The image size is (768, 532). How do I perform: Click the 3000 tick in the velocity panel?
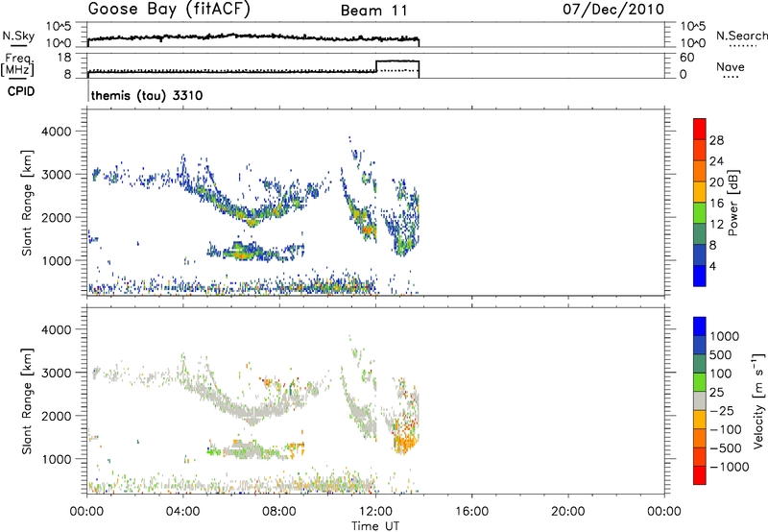pos(59,373)
